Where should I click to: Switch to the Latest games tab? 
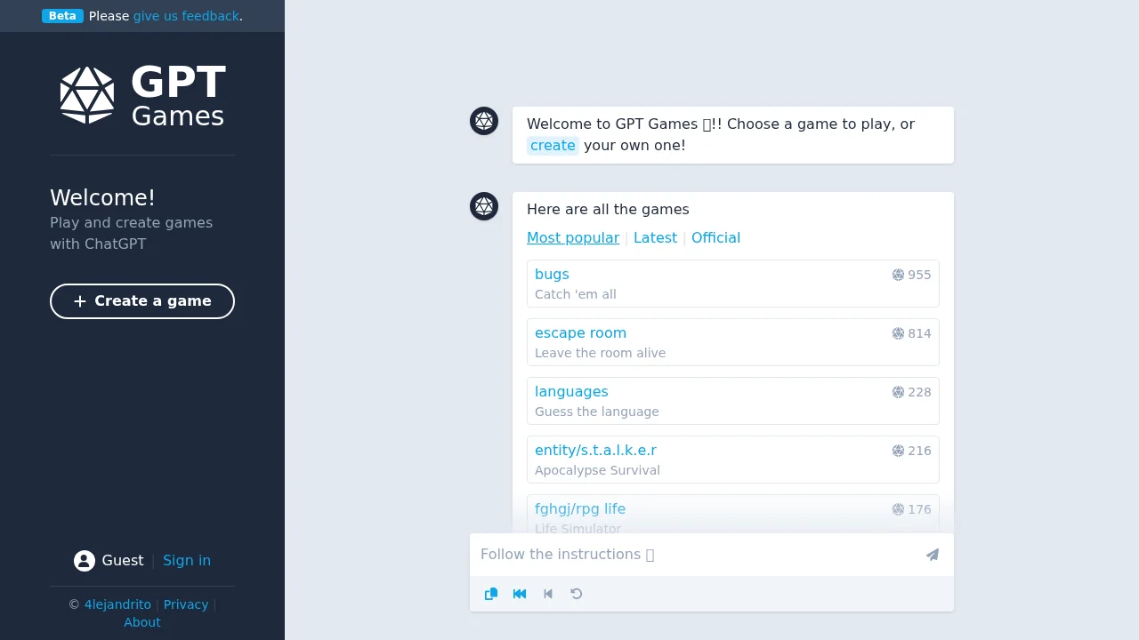pyautogui.click(x=656, y=237)
